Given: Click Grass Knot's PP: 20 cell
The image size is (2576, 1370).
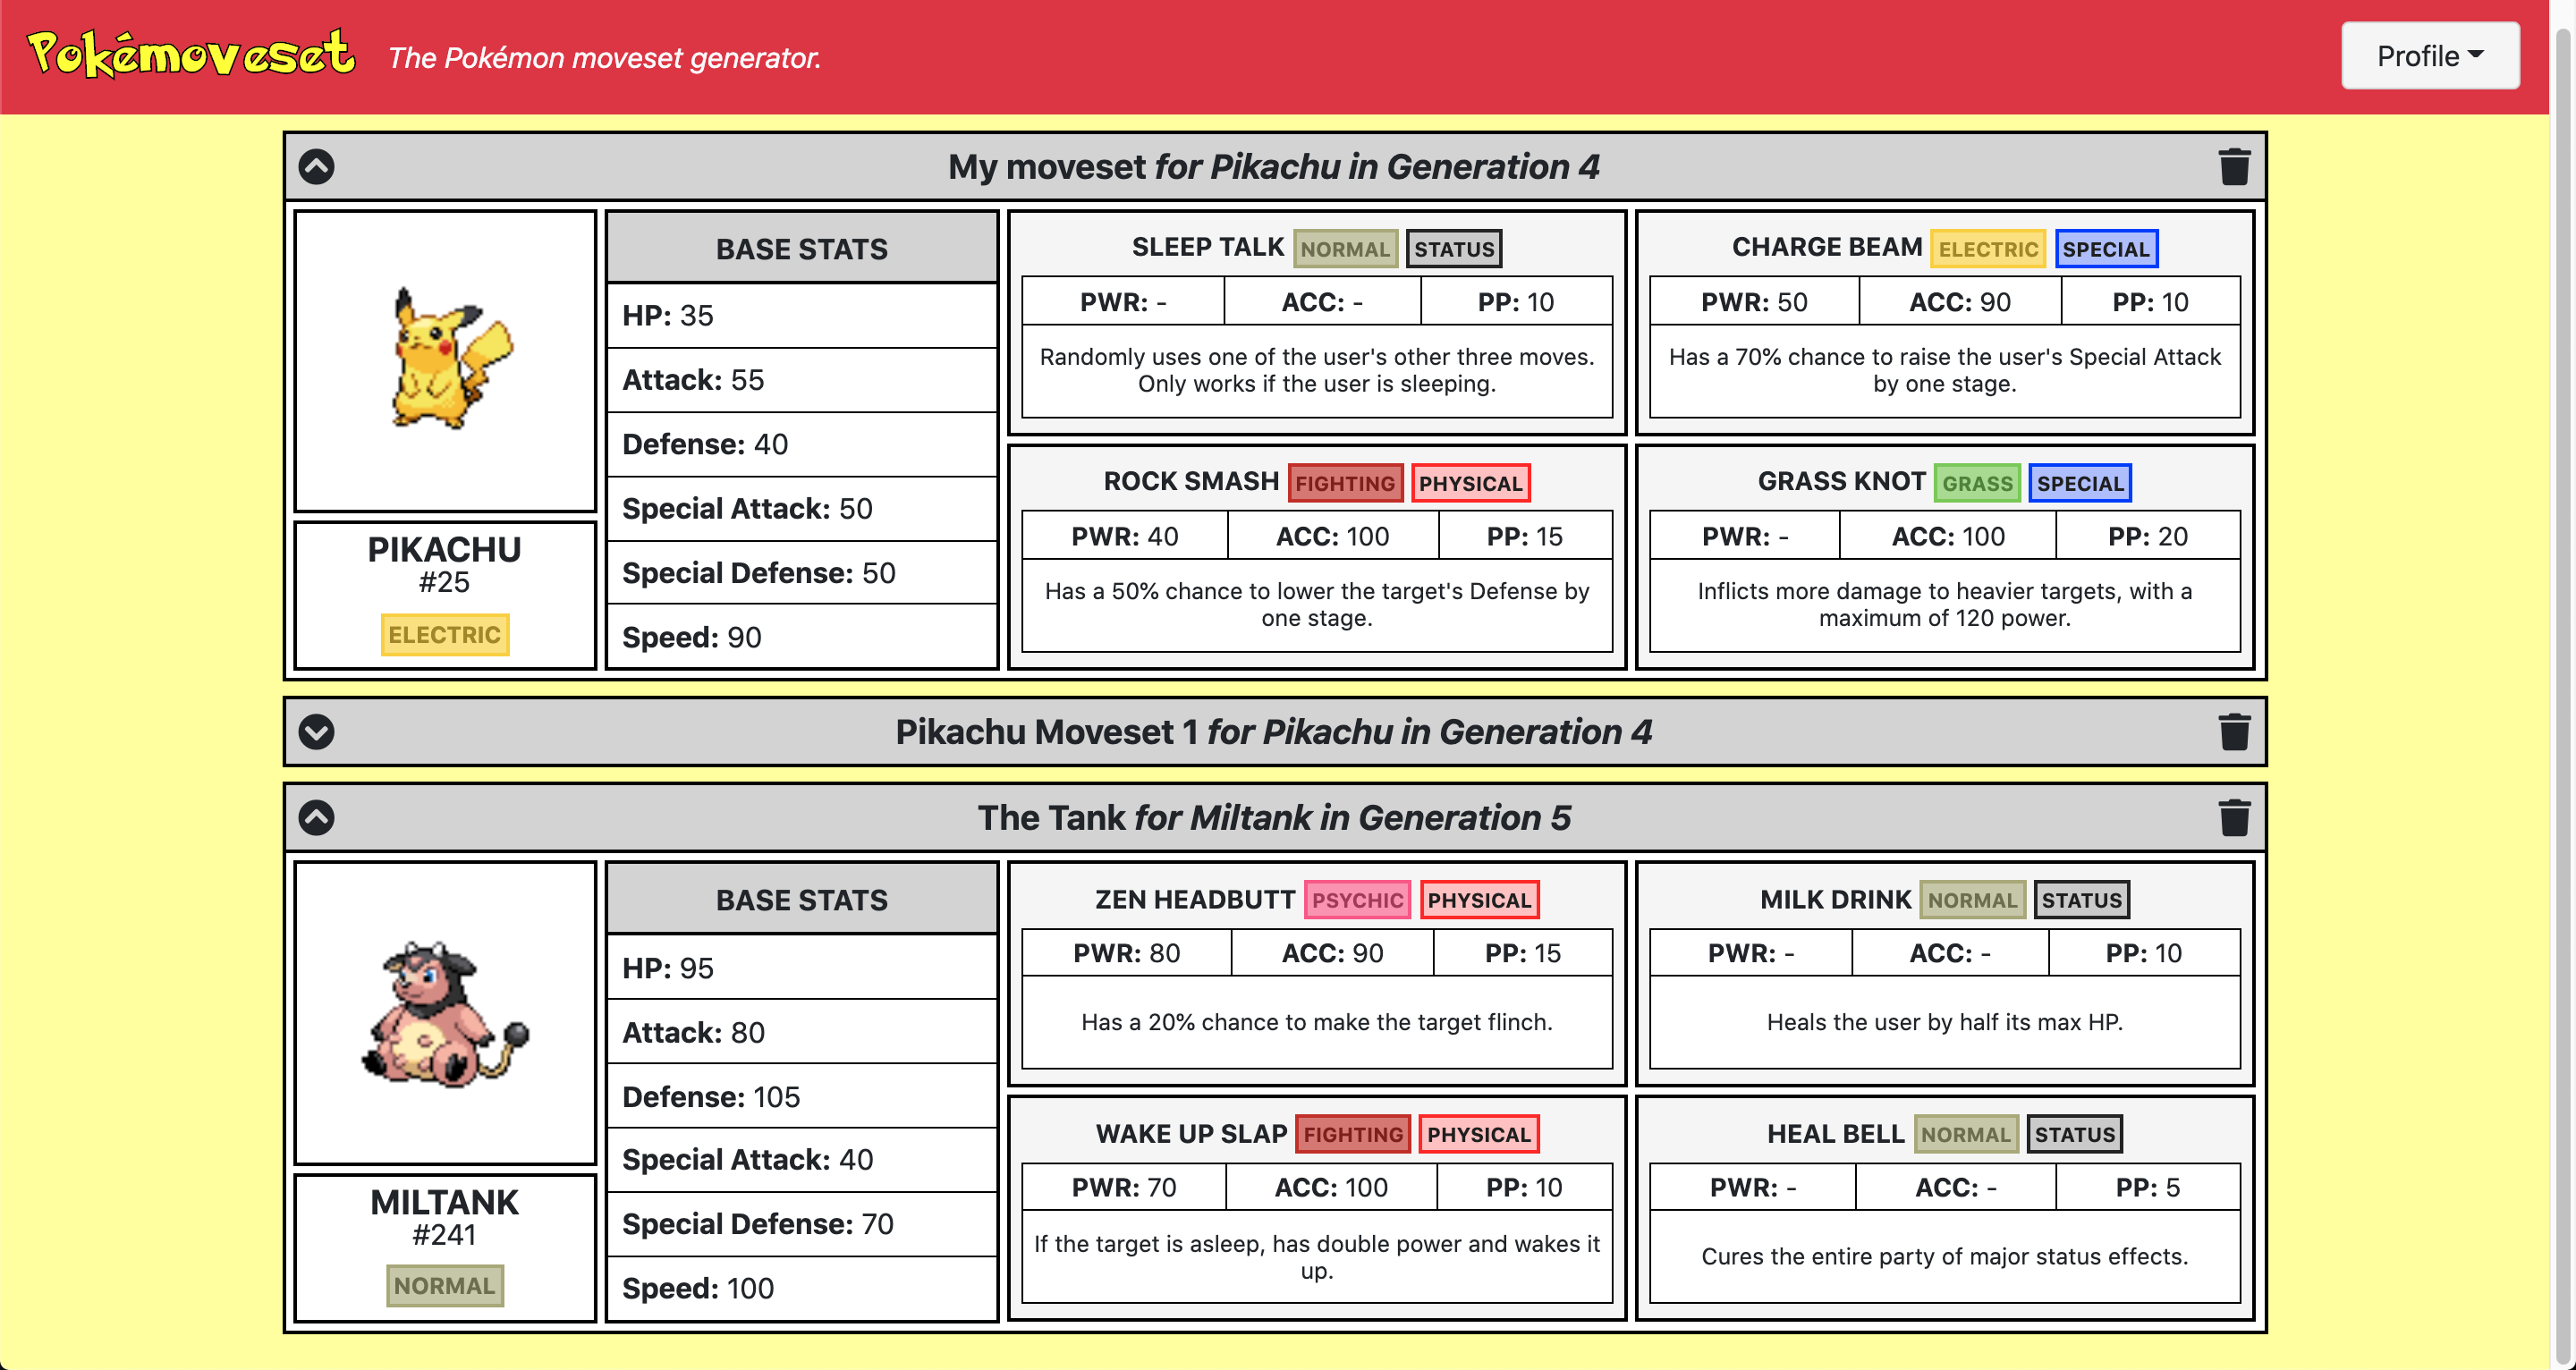Looking at the screenshot, I should point(2148,536).
